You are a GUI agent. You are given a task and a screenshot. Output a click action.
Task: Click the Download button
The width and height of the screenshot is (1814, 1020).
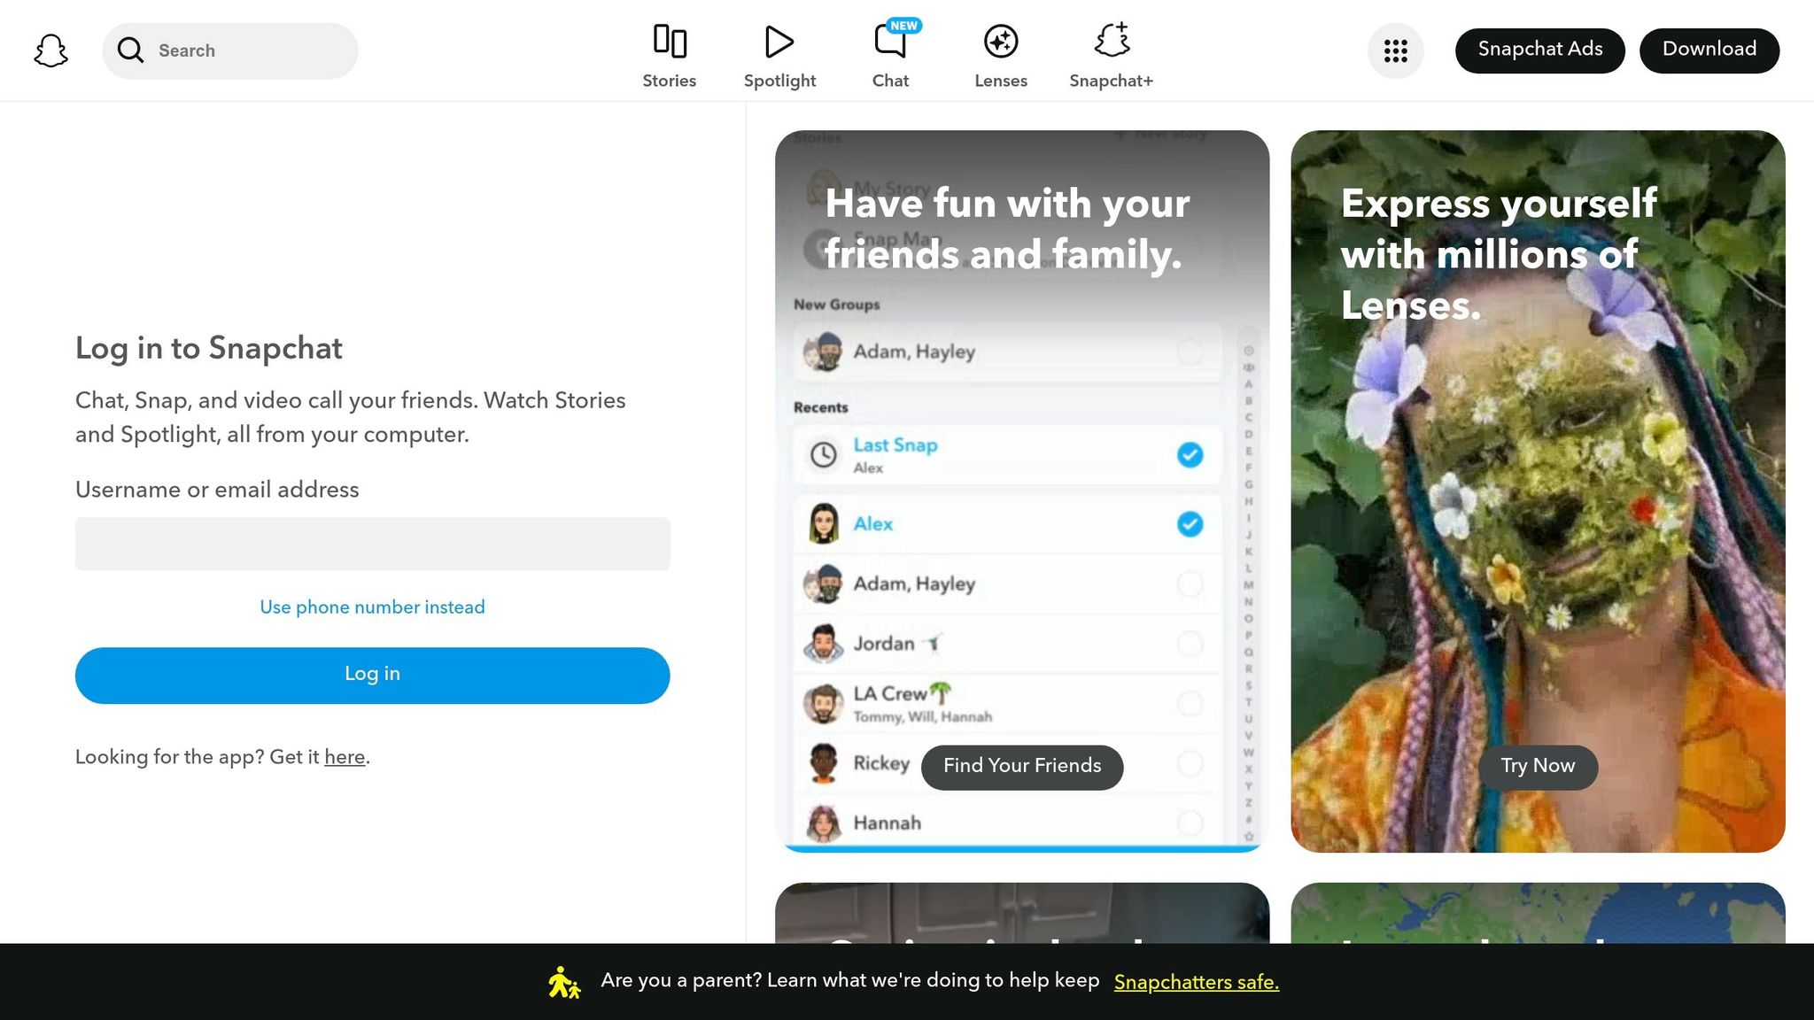tap(1709, 50)
